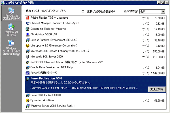
Task: Click the 96.20MB size value
Action: (x=159, y=101)
